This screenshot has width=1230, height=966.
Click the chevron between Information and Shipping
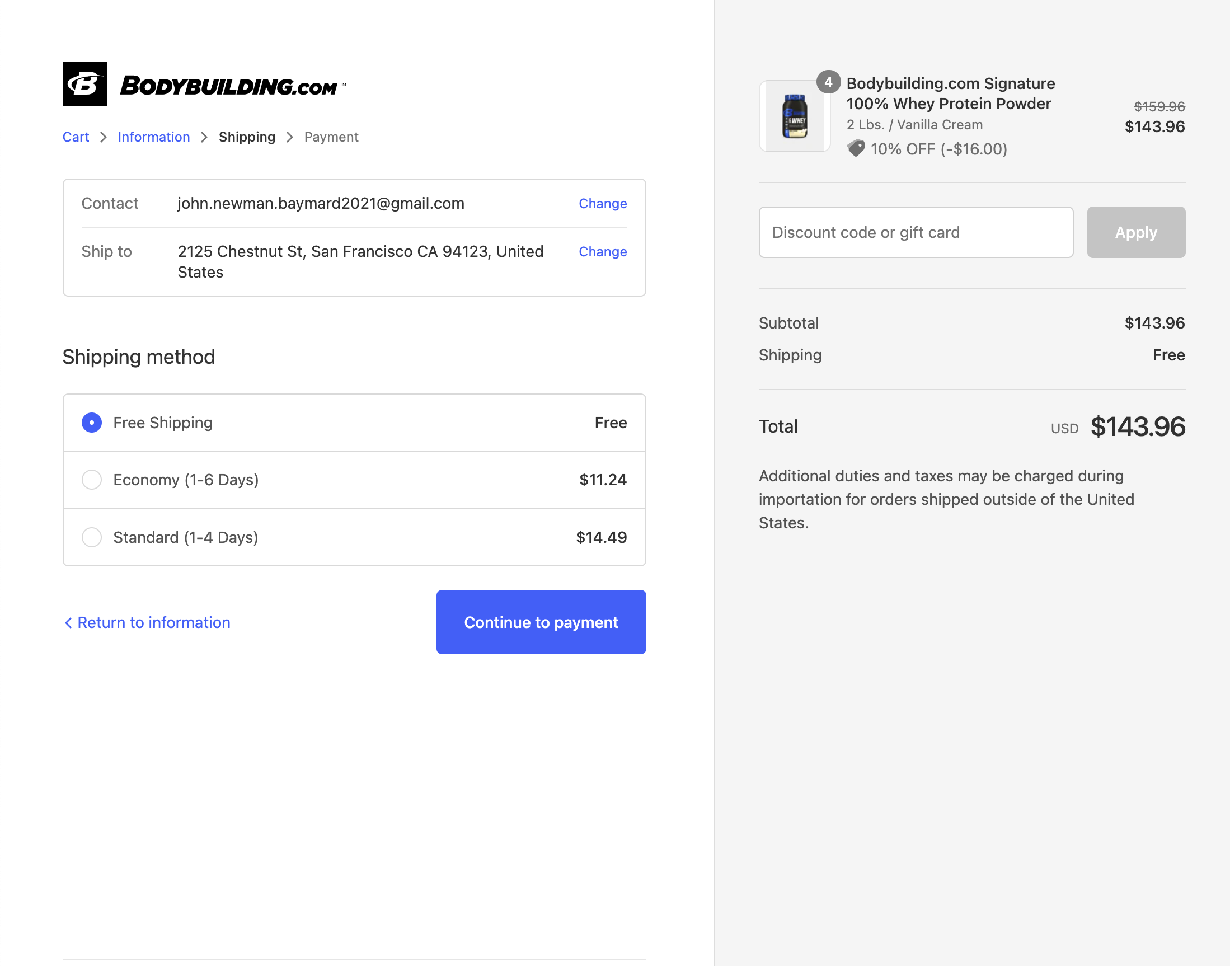point(204,137)
